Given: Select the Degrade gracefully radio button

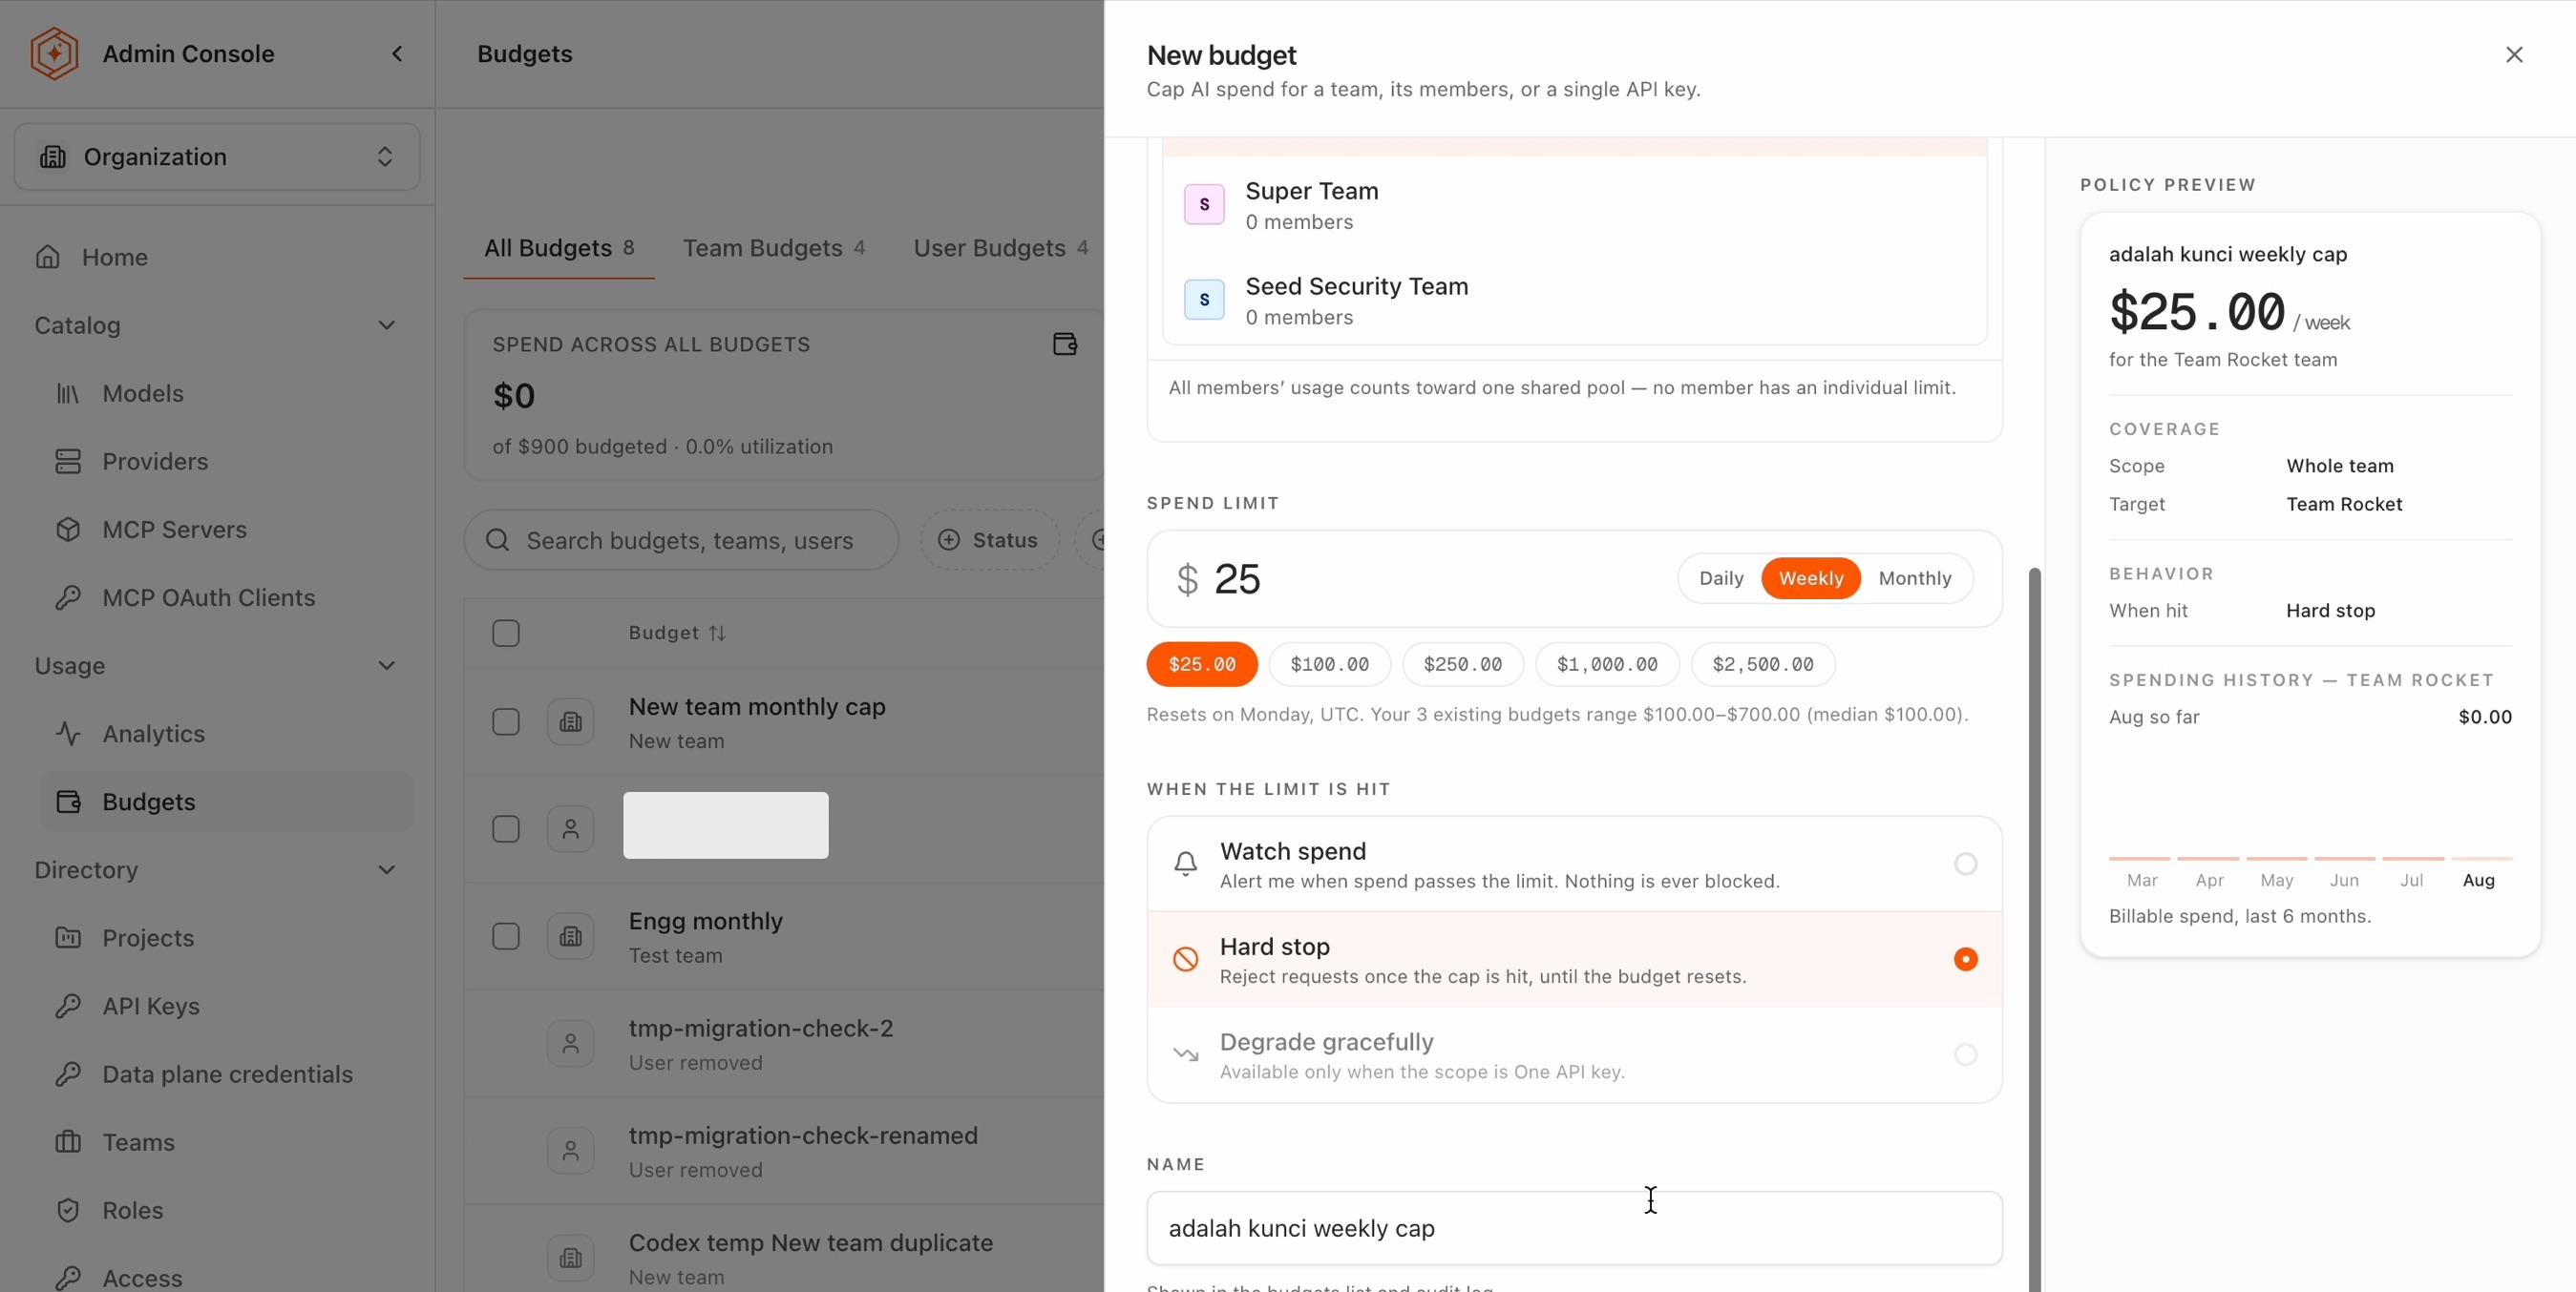Looking at the screenshot, I should tap(1965, 1054).
